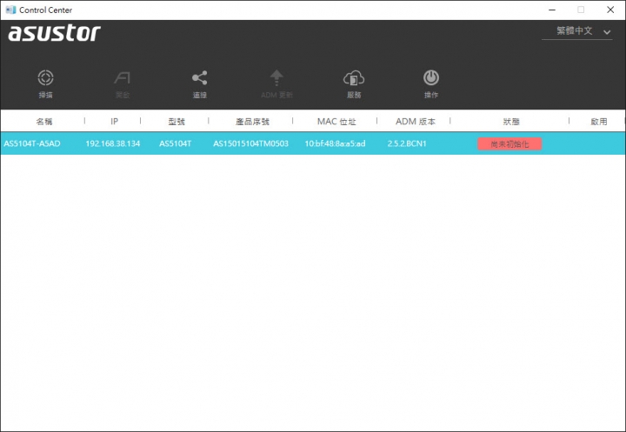This screenshot has height=432, width=626.
Task: Click the 狀態 column header
Action: coord(511,122)
